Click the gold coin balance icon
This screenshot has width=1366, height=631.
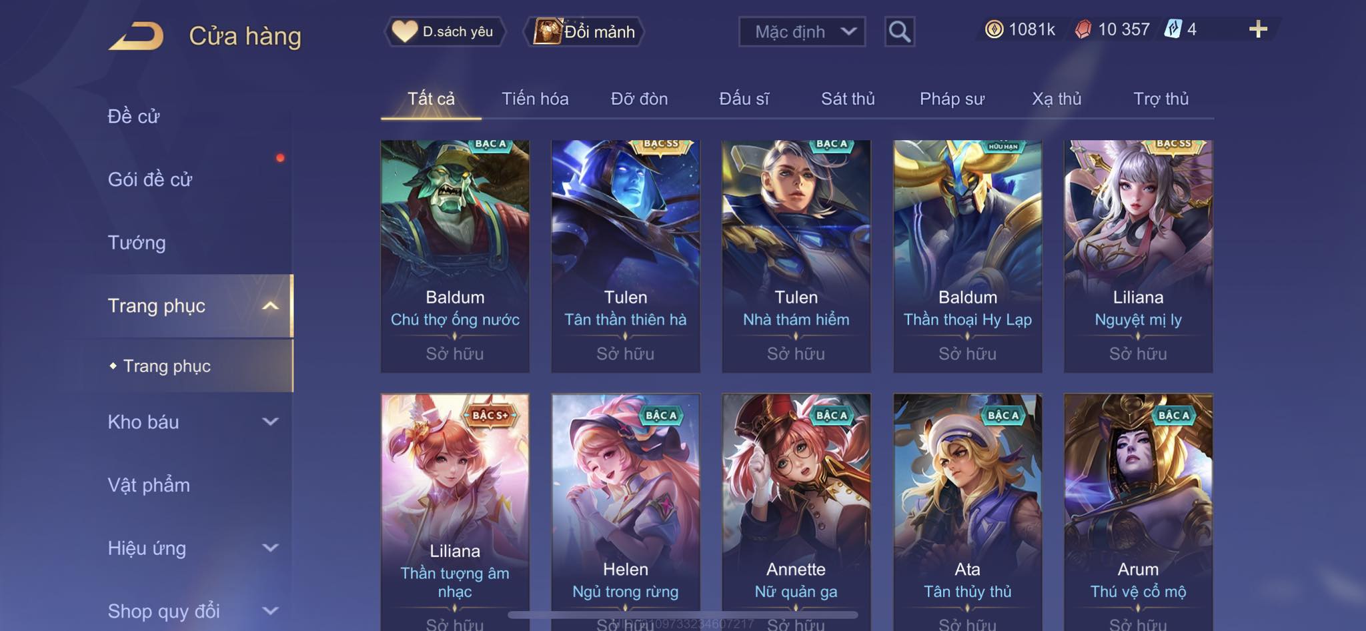[x=994, y=29]
